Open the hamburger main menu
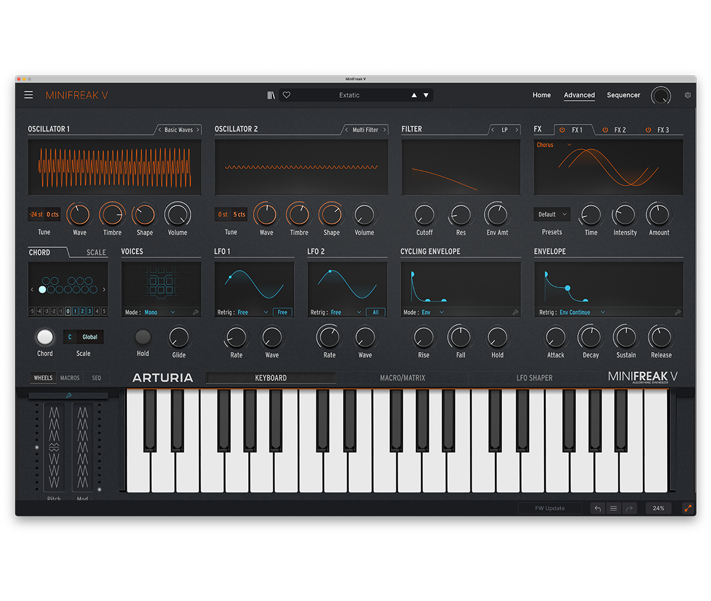The image size is (711, 601). pyautogui.click(x=28, y=95)
